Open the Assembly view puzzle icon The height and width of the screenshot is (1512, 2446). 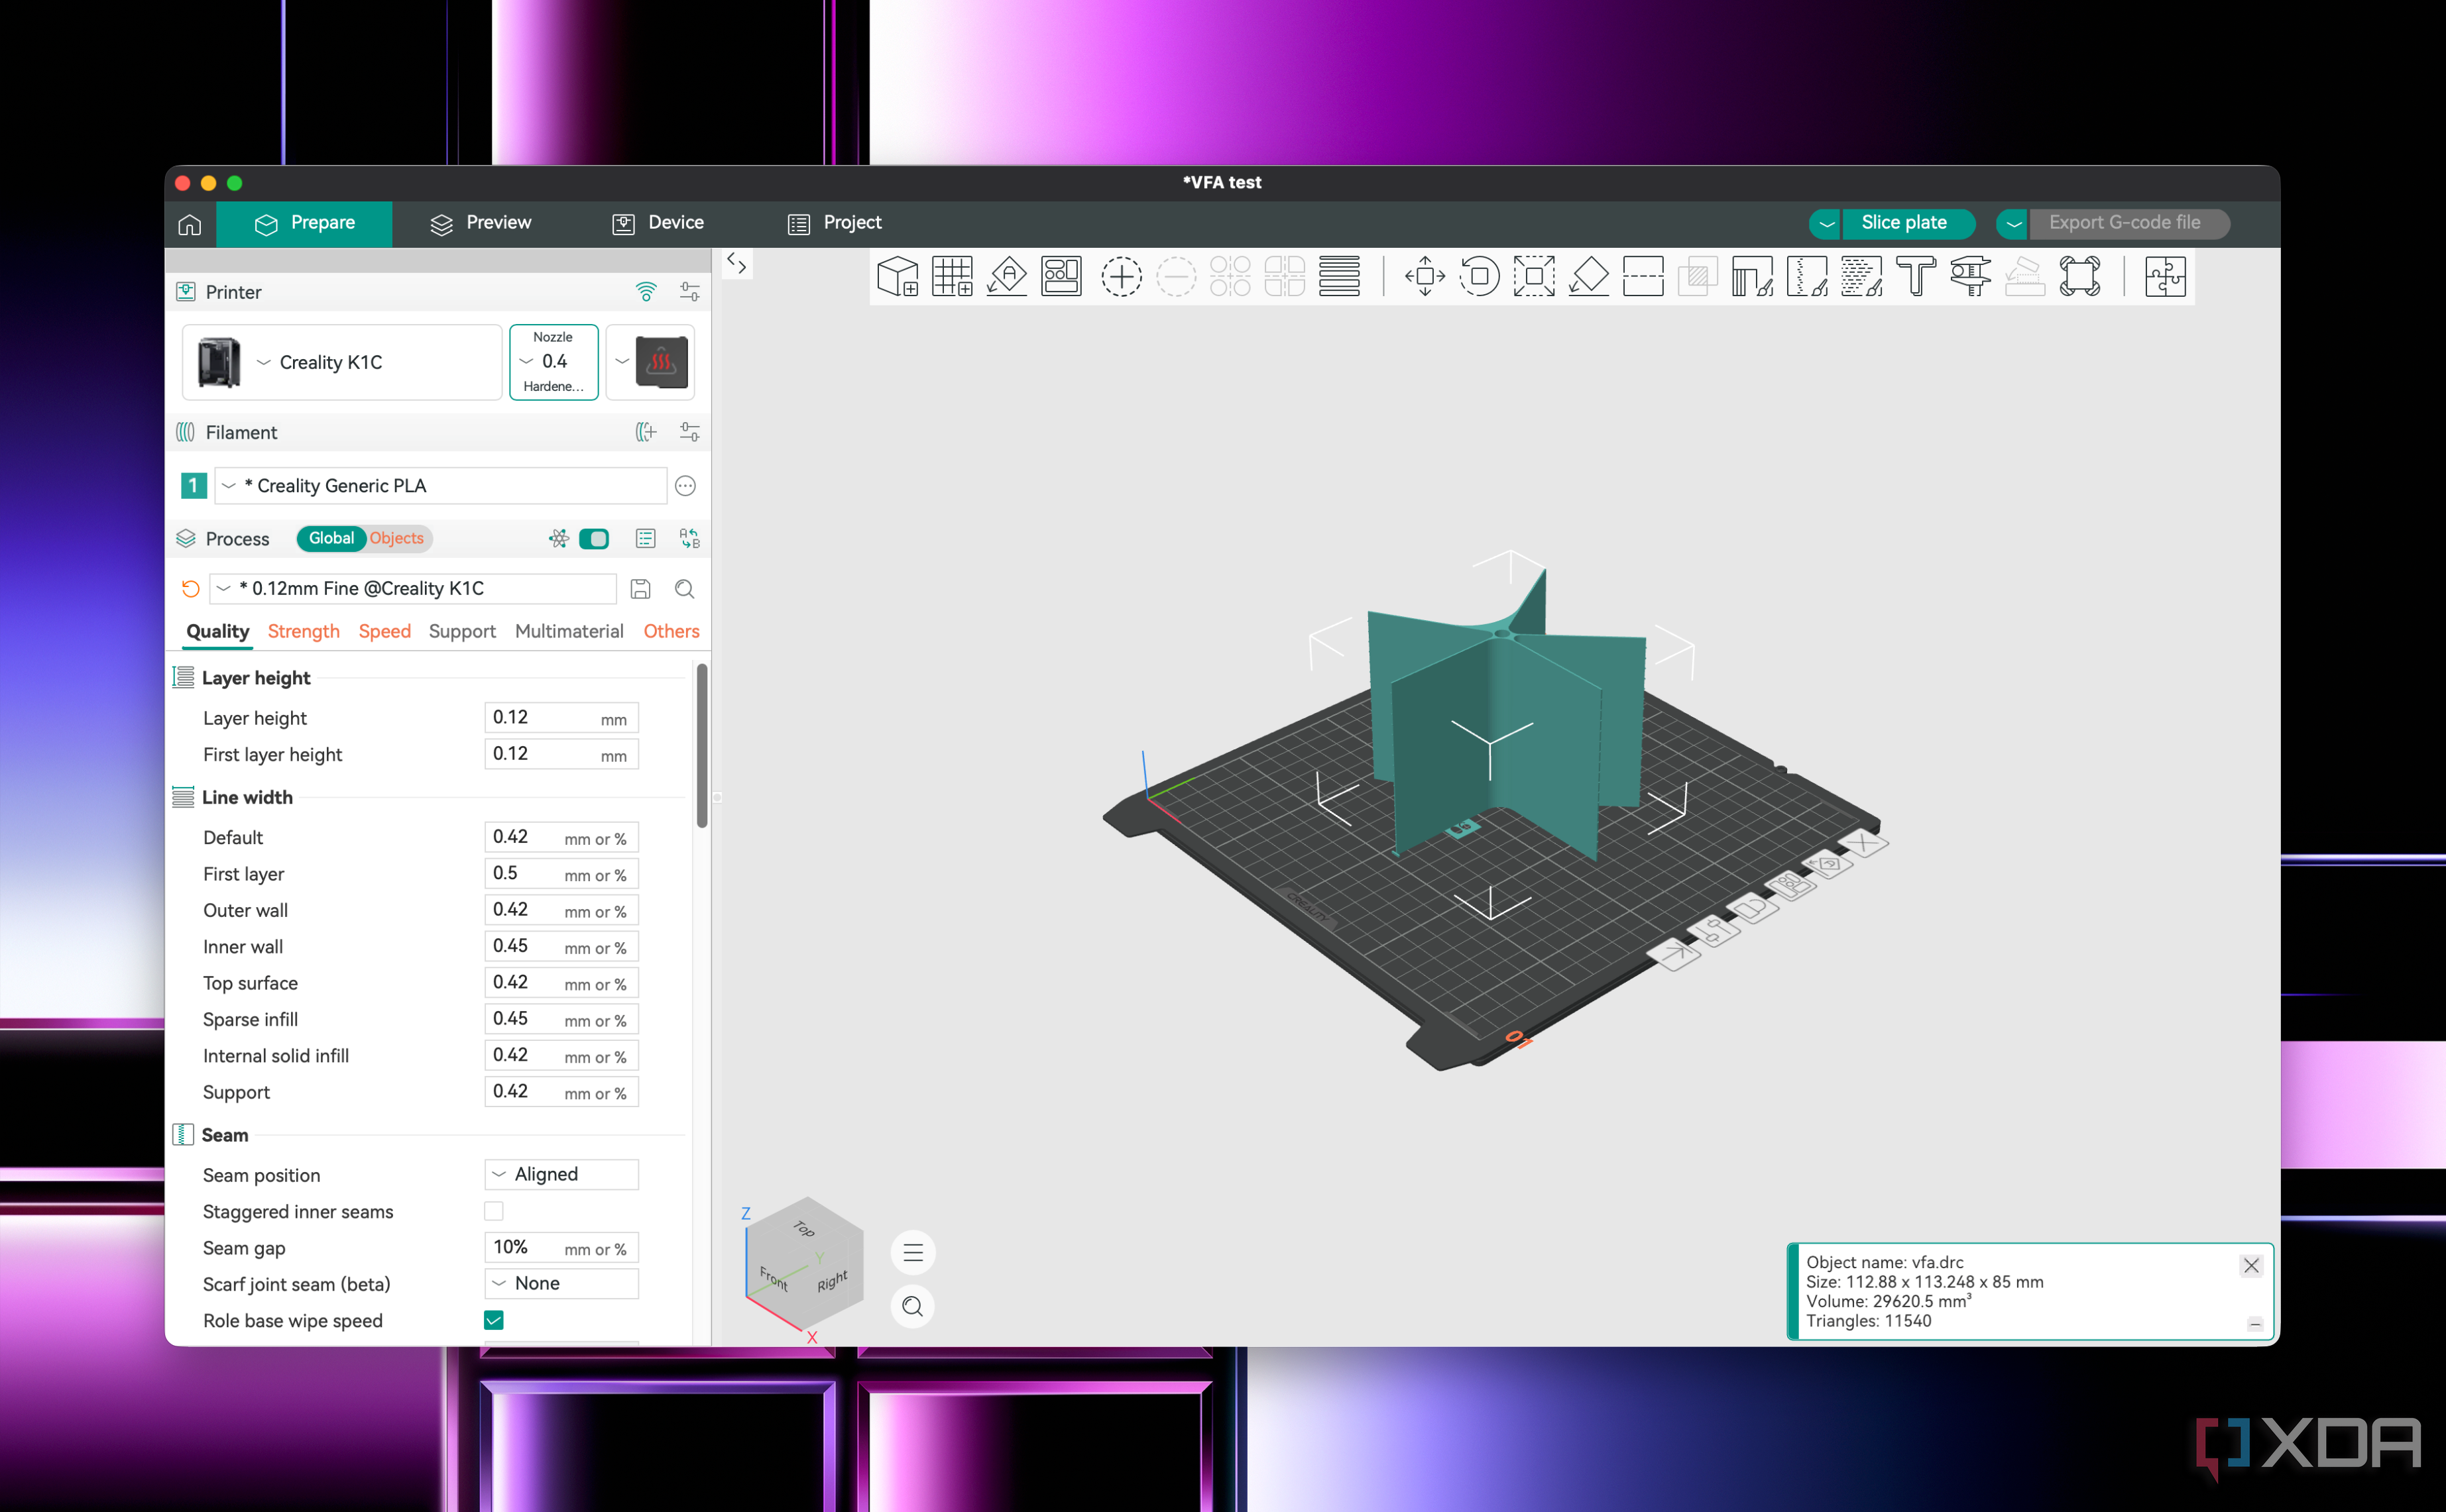click(2165, 276)
